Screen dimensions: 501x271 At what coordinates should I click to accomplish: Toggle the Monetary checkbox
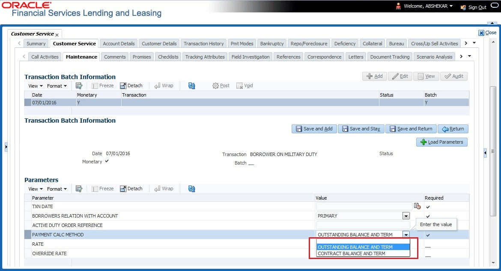click(x=107, y=161)
